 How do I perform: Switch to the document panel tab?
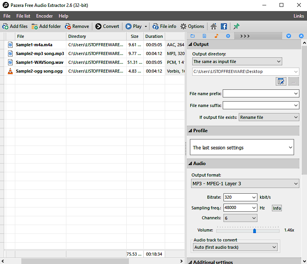pyautogui.click(x=204, y=36)
